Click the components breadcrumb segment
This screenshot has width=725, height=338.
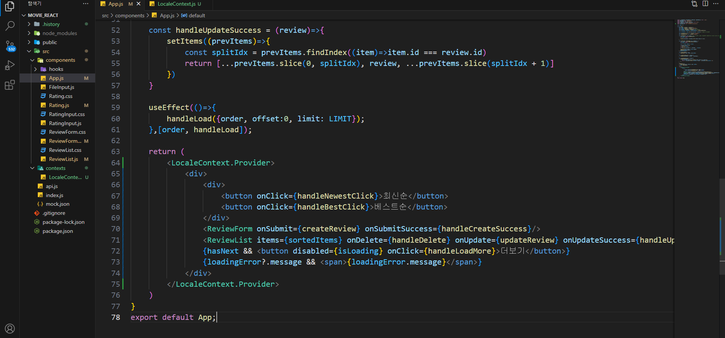130,15
